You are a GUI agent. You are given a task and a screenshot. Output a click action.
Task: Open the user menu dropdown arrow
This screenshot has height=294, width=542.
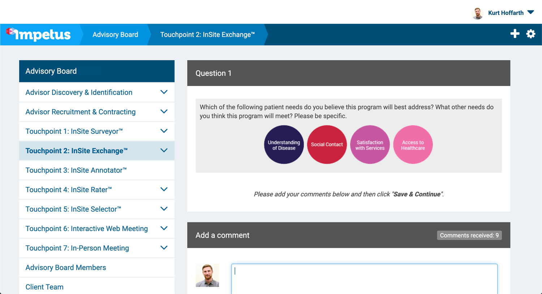pos(530,12)
